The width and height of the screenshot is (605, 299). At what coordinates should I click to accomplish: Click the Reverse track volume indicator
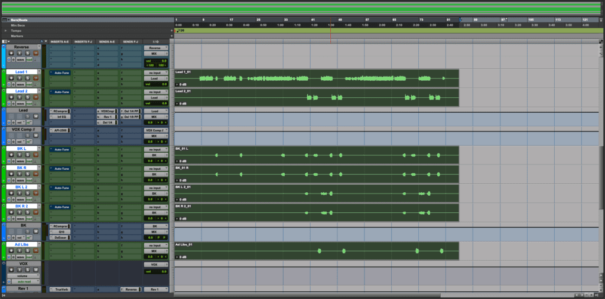point(156,61)
